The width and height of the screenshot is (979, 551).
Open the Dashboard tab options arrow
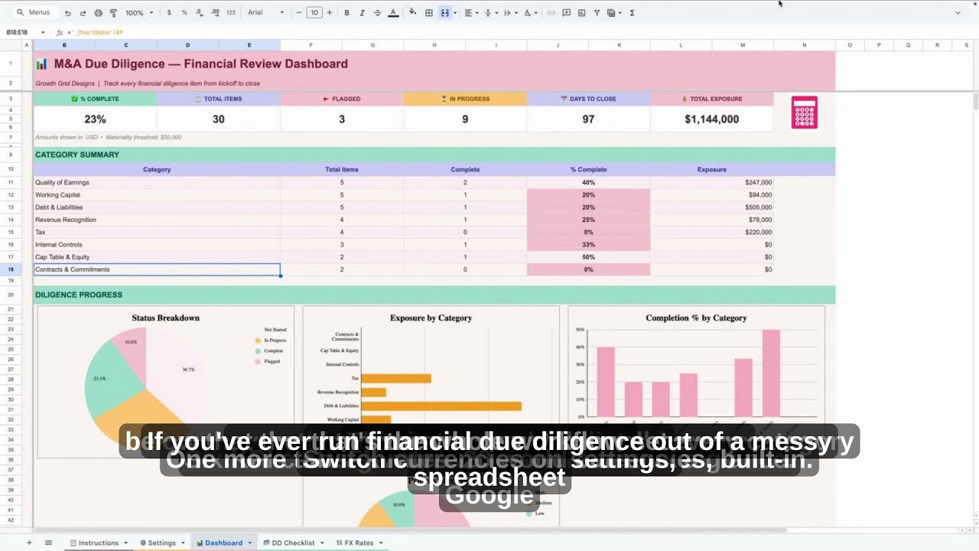pyautogui.click(x=249, y=543)
